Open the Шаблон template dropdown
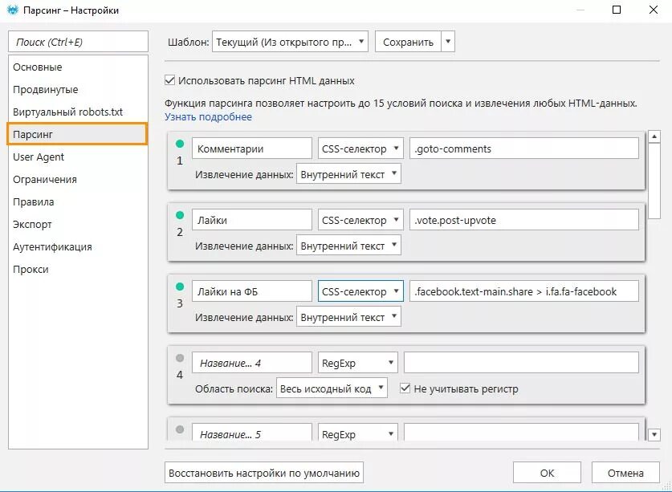The image size is (672, 492). [290, 42]
